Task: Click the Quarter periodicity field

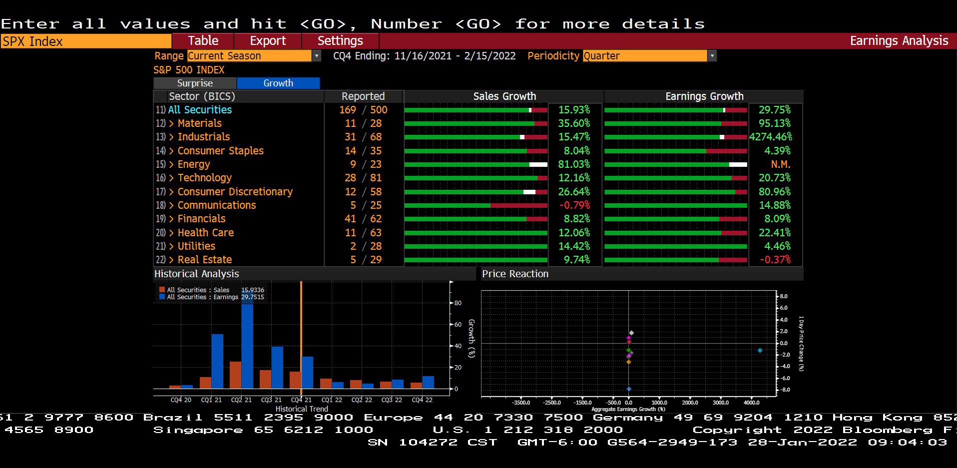Action: pos(645,56)
